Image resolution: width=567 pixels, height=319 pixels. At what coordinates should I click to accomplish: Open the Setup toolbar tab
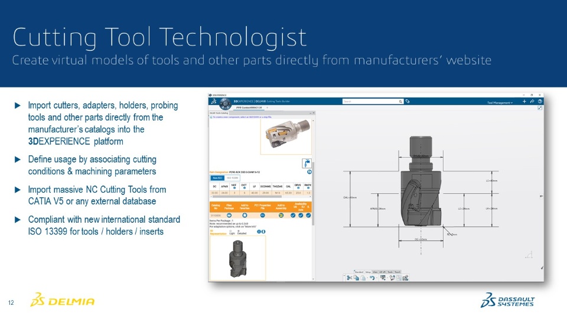click(368, 272)
